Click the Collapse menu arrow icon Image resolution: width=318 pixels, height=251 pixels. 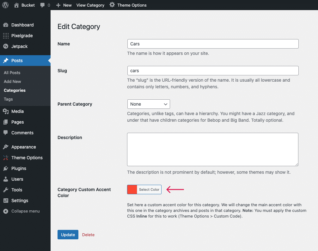[6, 211]
